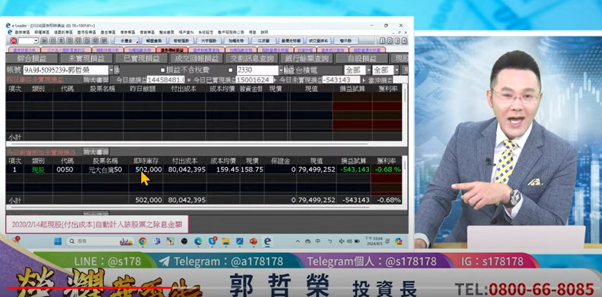Click 放大畫面 button above the upper table
Viewport: 602px width, 297px height.
(96, 80)
